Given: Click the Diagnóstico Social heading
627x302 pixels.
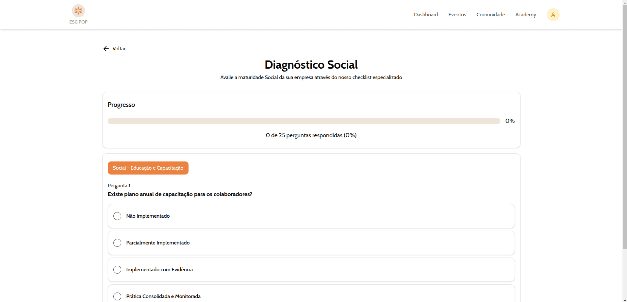Looking at the screenshot, I should (311, 65).
